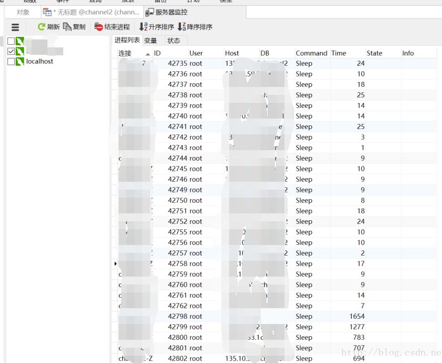This screenshot has width=442, height=363.
Task: Sort descending with 降序排序 icon
Action: point(181,27)
